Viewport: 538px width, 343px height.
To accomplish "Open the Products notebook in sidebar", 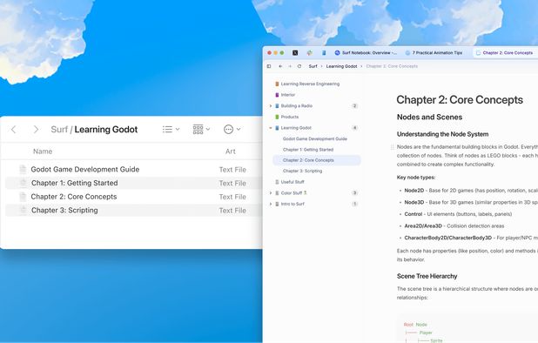I will (290, 117).
